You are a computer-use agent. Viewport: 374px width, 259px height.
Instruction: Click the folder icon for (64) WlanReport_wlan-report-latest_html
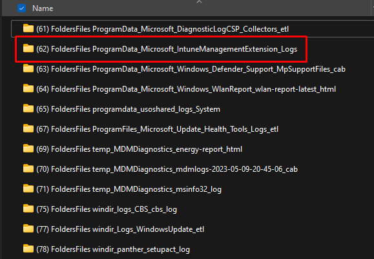click(28, 88)
